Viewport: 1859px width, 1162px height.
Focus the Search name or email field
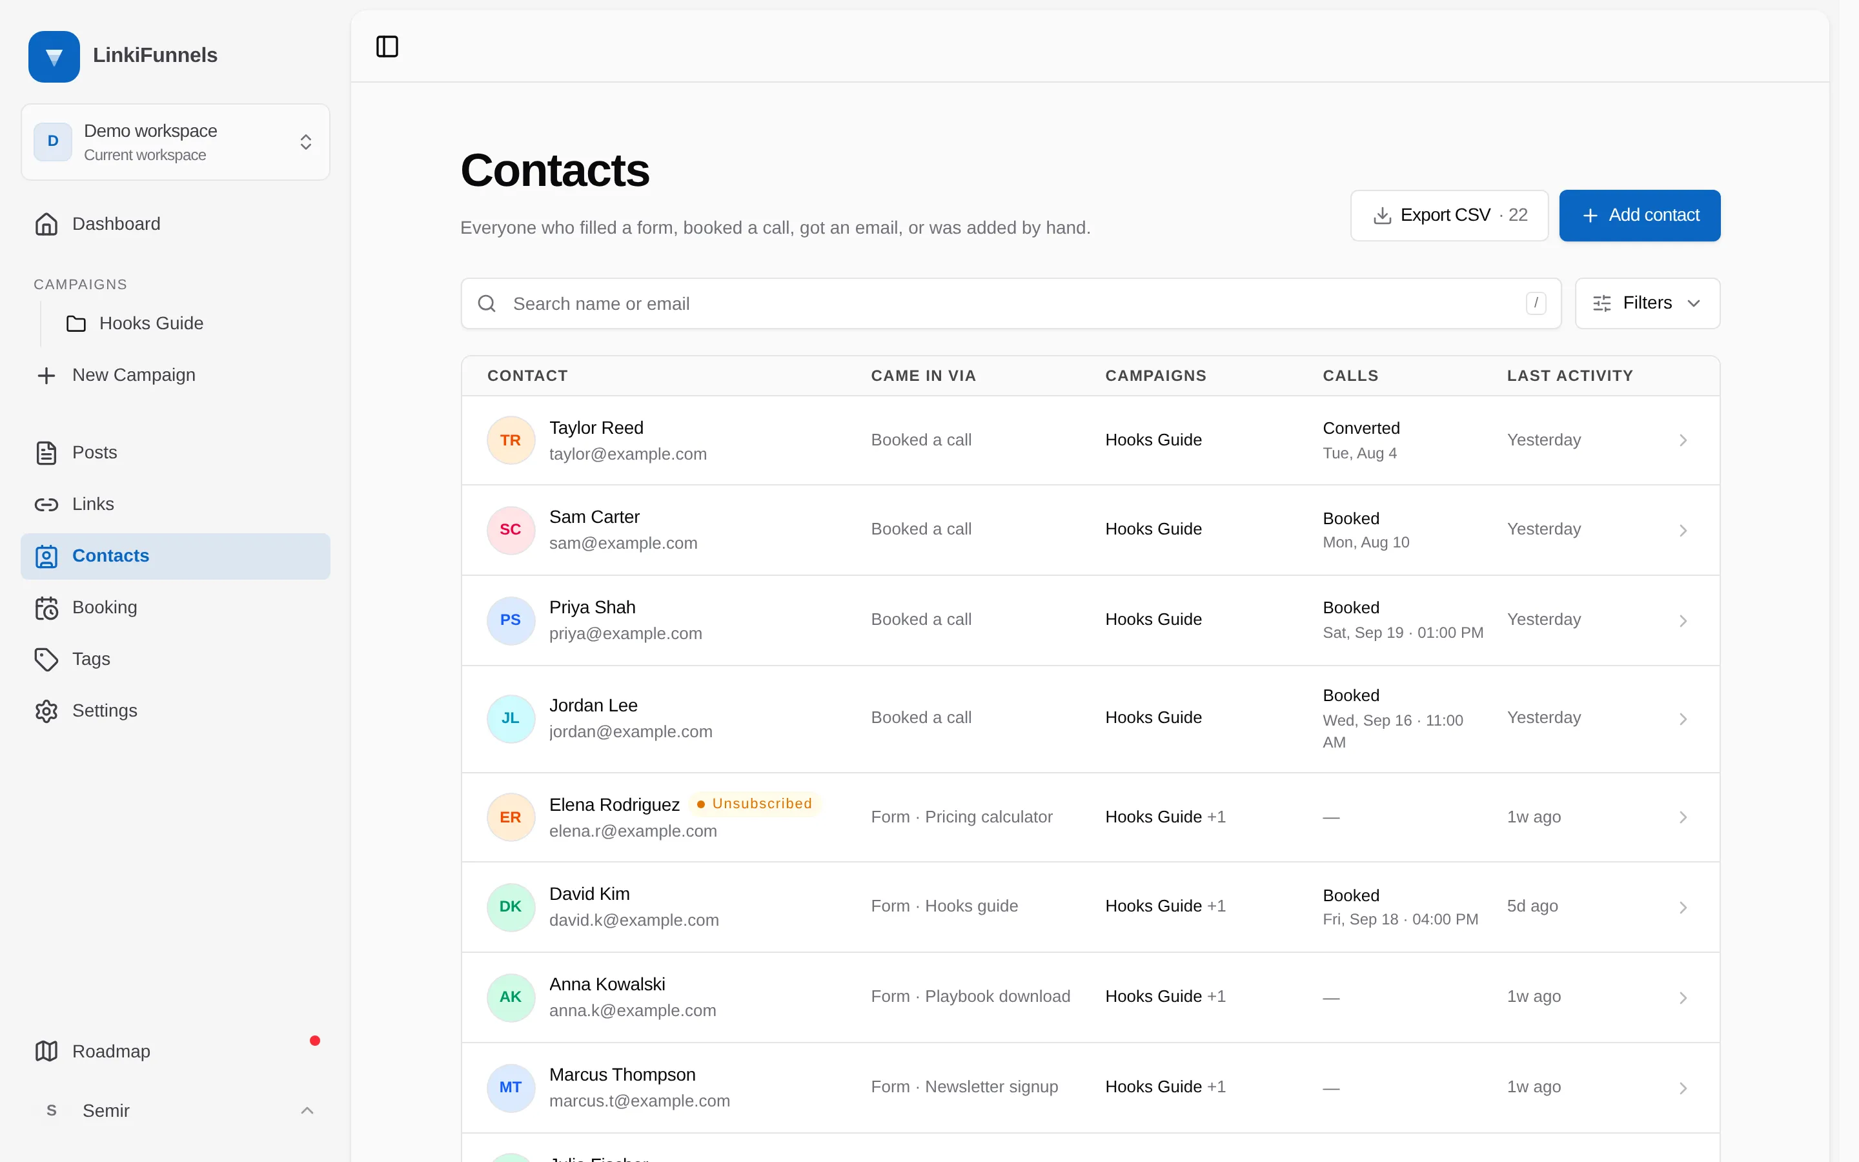coord(1010,303)
